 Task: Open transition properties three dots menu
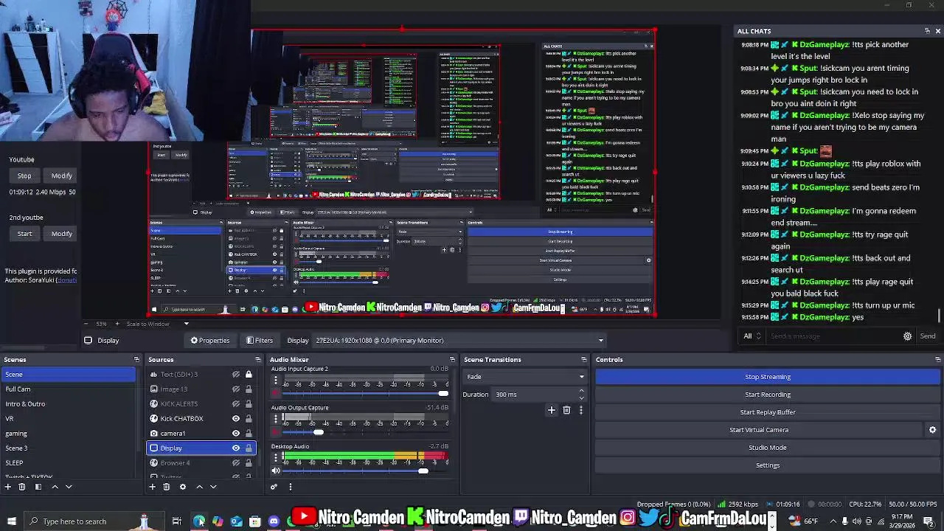tap(580, 410)
